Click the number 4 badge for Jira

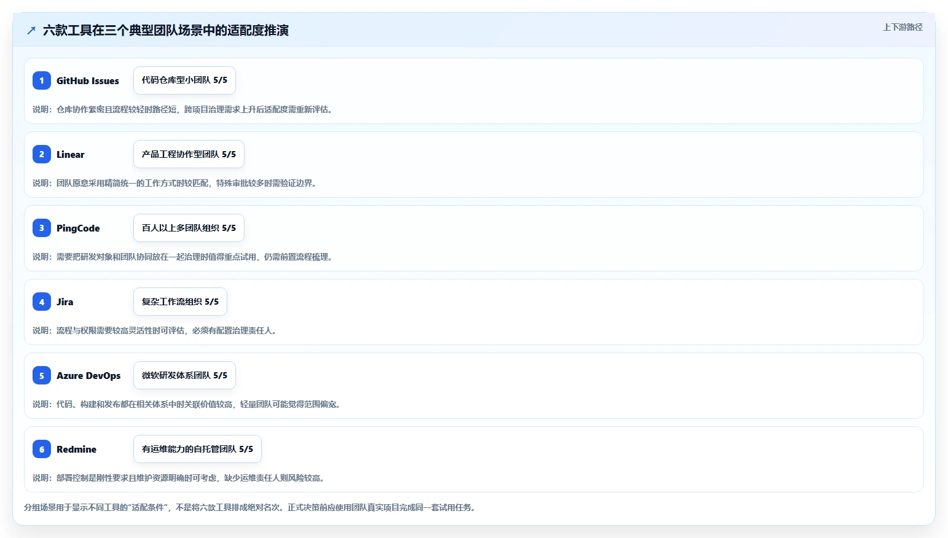[x=42, y=302]
